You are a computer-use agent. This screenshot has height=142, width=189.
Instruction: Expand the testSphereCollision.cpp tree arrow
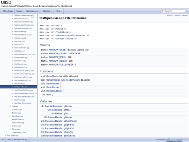point(12,90)
